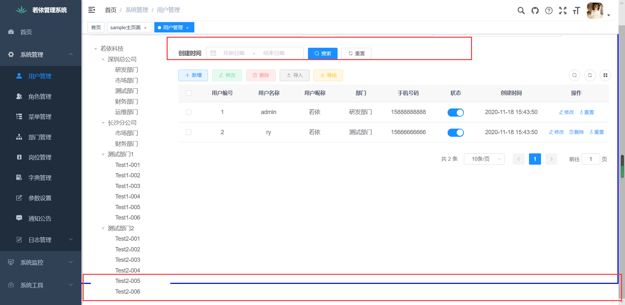The image size is (625, 305).
Task: Click 重置 in the admin row
Action: 587,112
